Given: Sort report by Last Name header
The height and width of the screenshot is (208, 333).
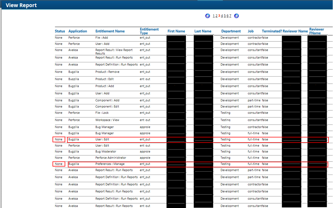Looking at the screenshot, I should pos(203,31).
